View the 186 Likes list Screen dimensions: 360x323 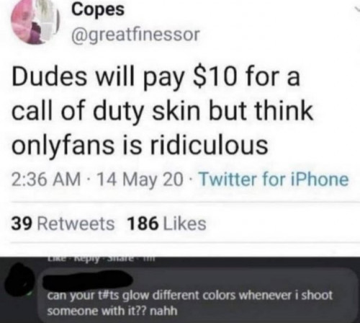tap(167, 224)
